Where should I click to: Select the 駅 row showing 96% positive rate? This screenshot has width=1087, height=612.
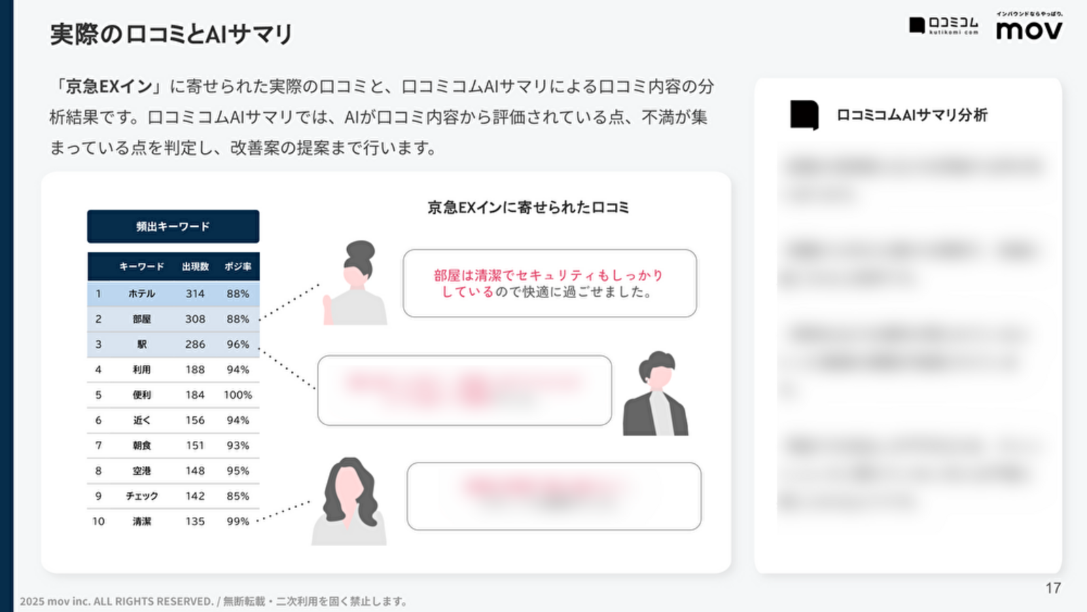[x=172, y=344]
